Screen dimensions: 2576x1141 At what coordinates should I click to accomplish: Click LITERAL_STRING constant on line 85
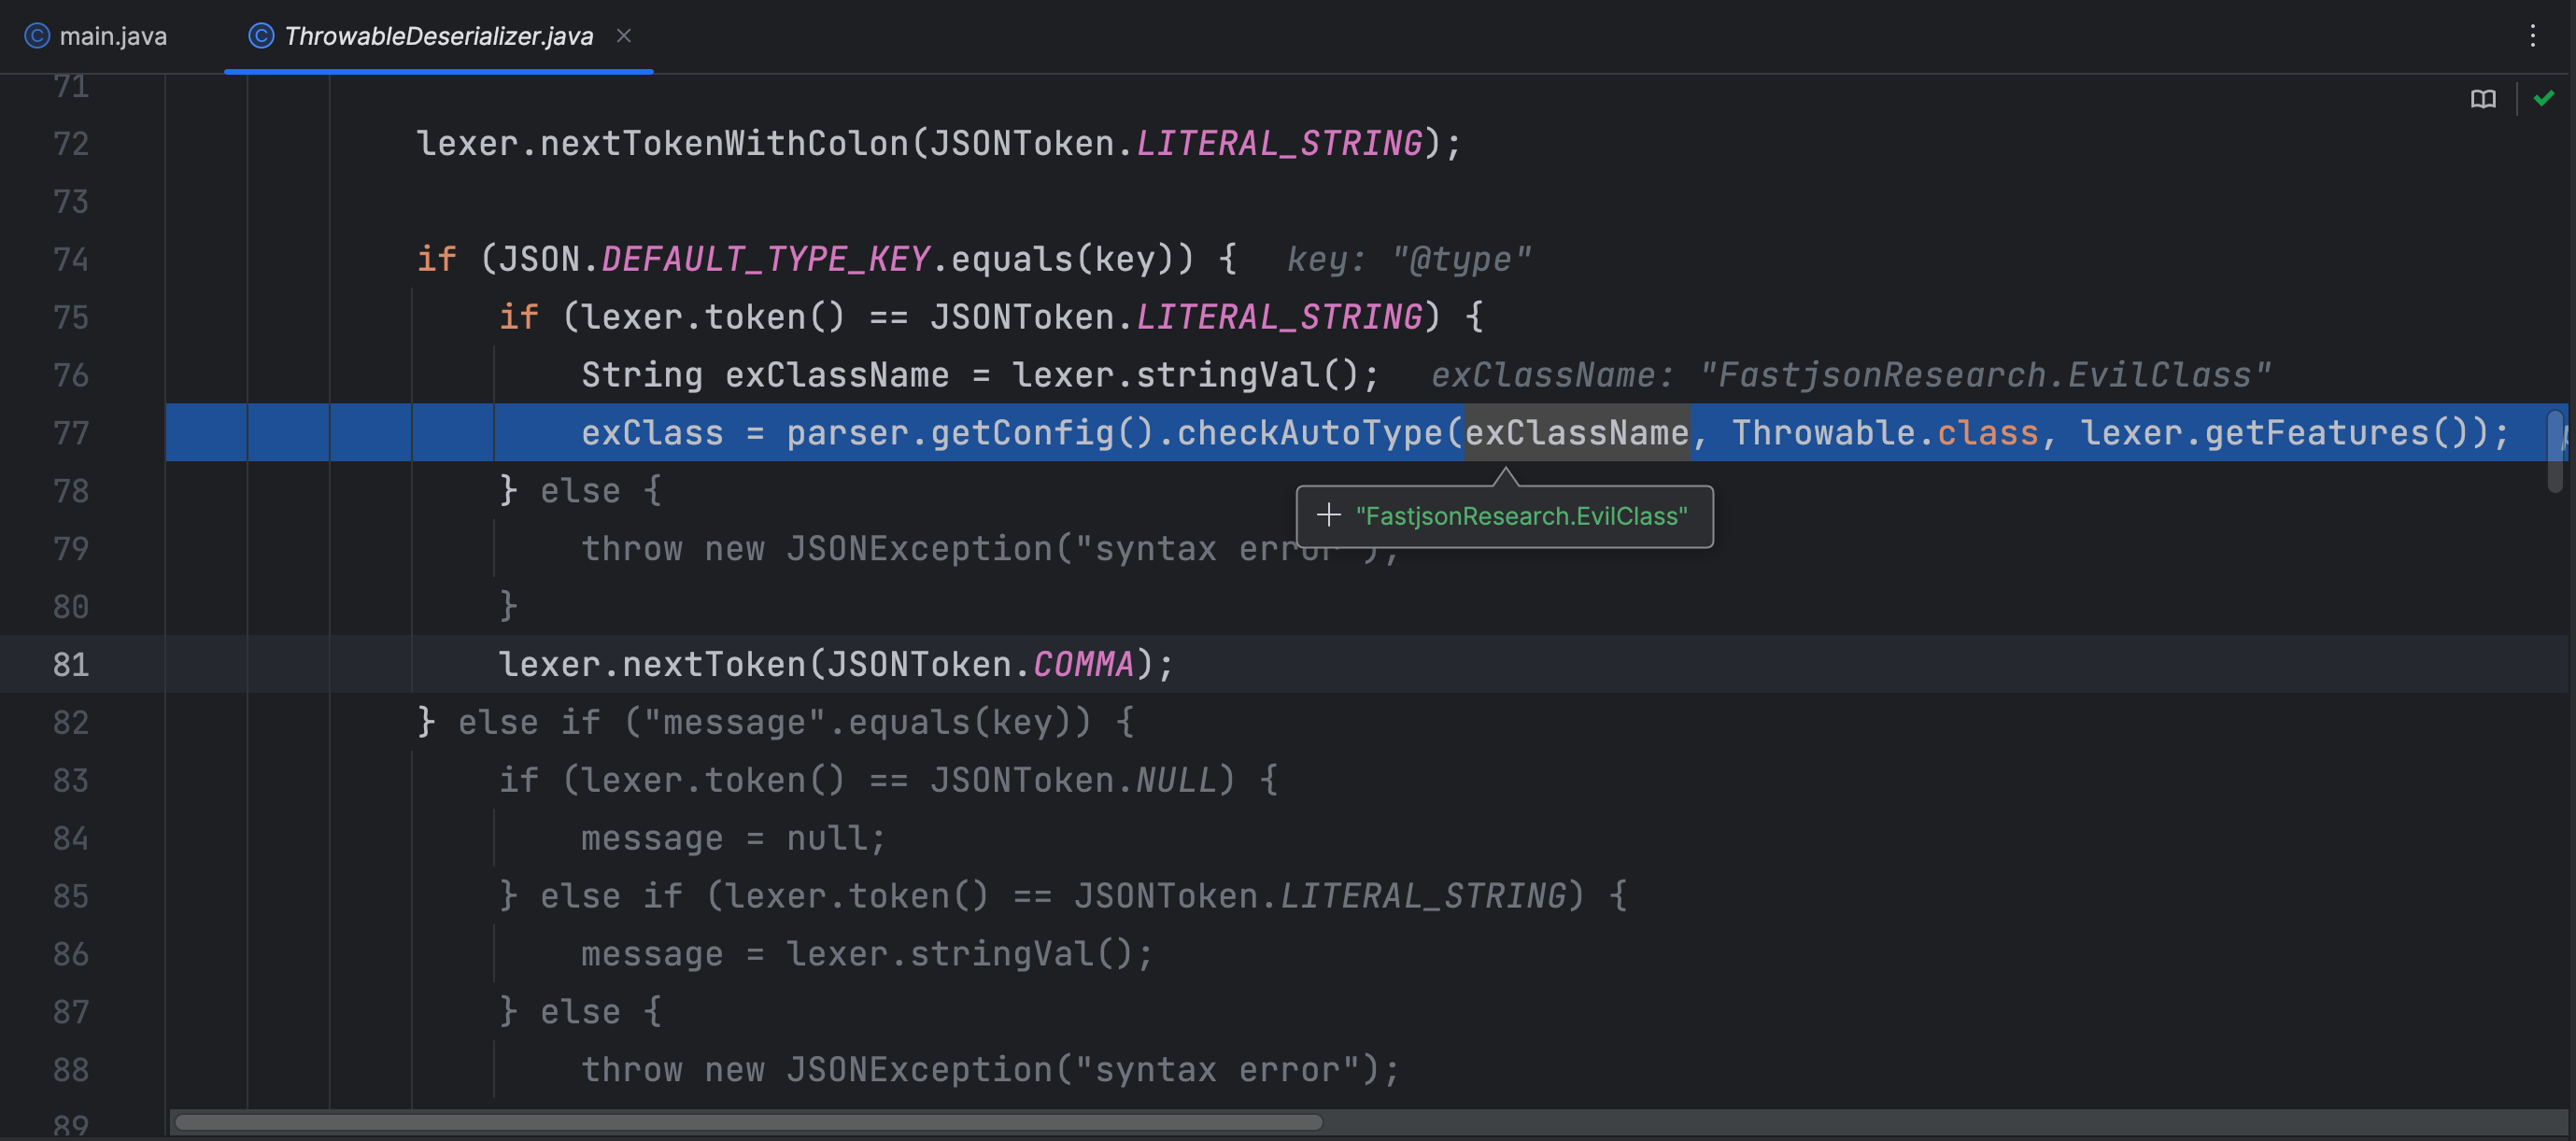tap(1423, 896)
